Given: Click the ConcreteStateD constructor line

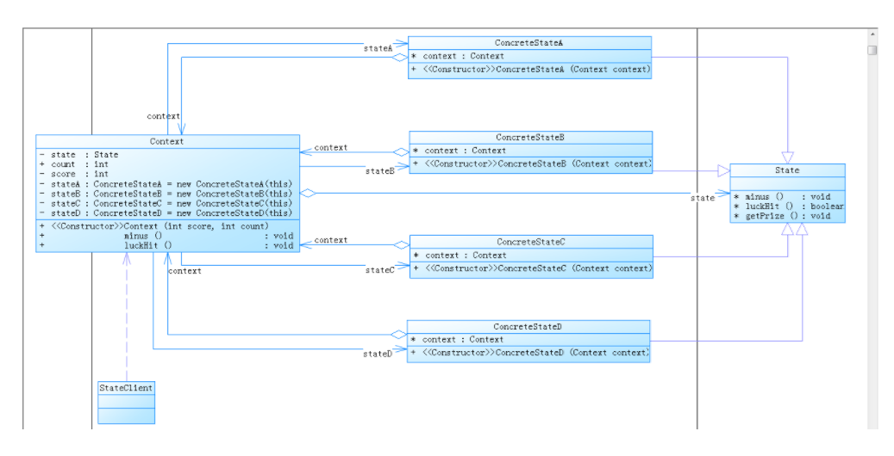Looking at the screenshot, I should (x=529, y=353).
